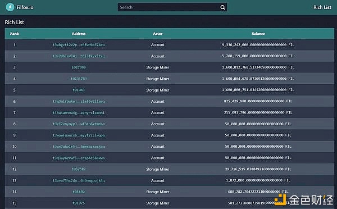Open the address link in rank 13 row
Viewport: 337px width, 209px height.
pos(79,180)
